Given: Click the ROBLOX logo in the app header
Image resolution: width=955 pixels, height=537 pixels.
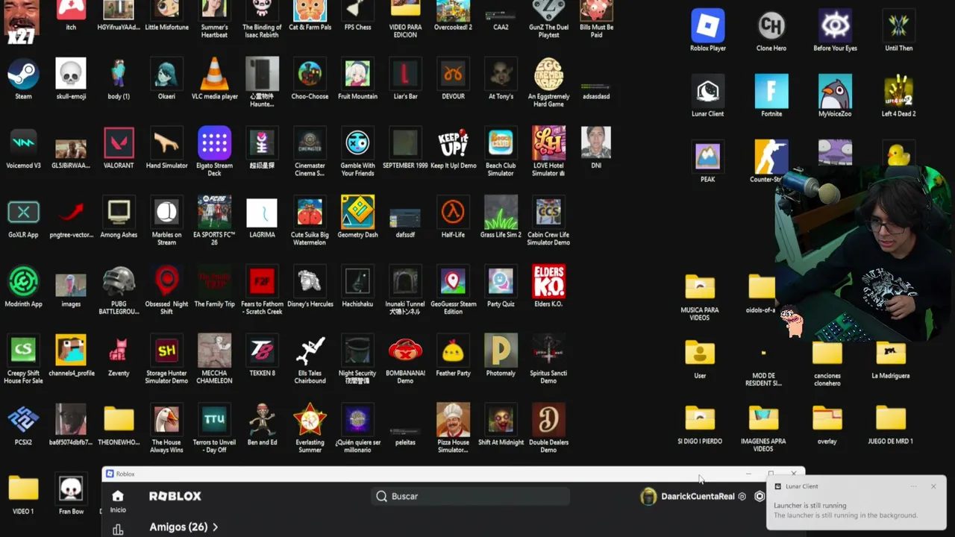Looking at the screenshot, I should pos(175,496).
